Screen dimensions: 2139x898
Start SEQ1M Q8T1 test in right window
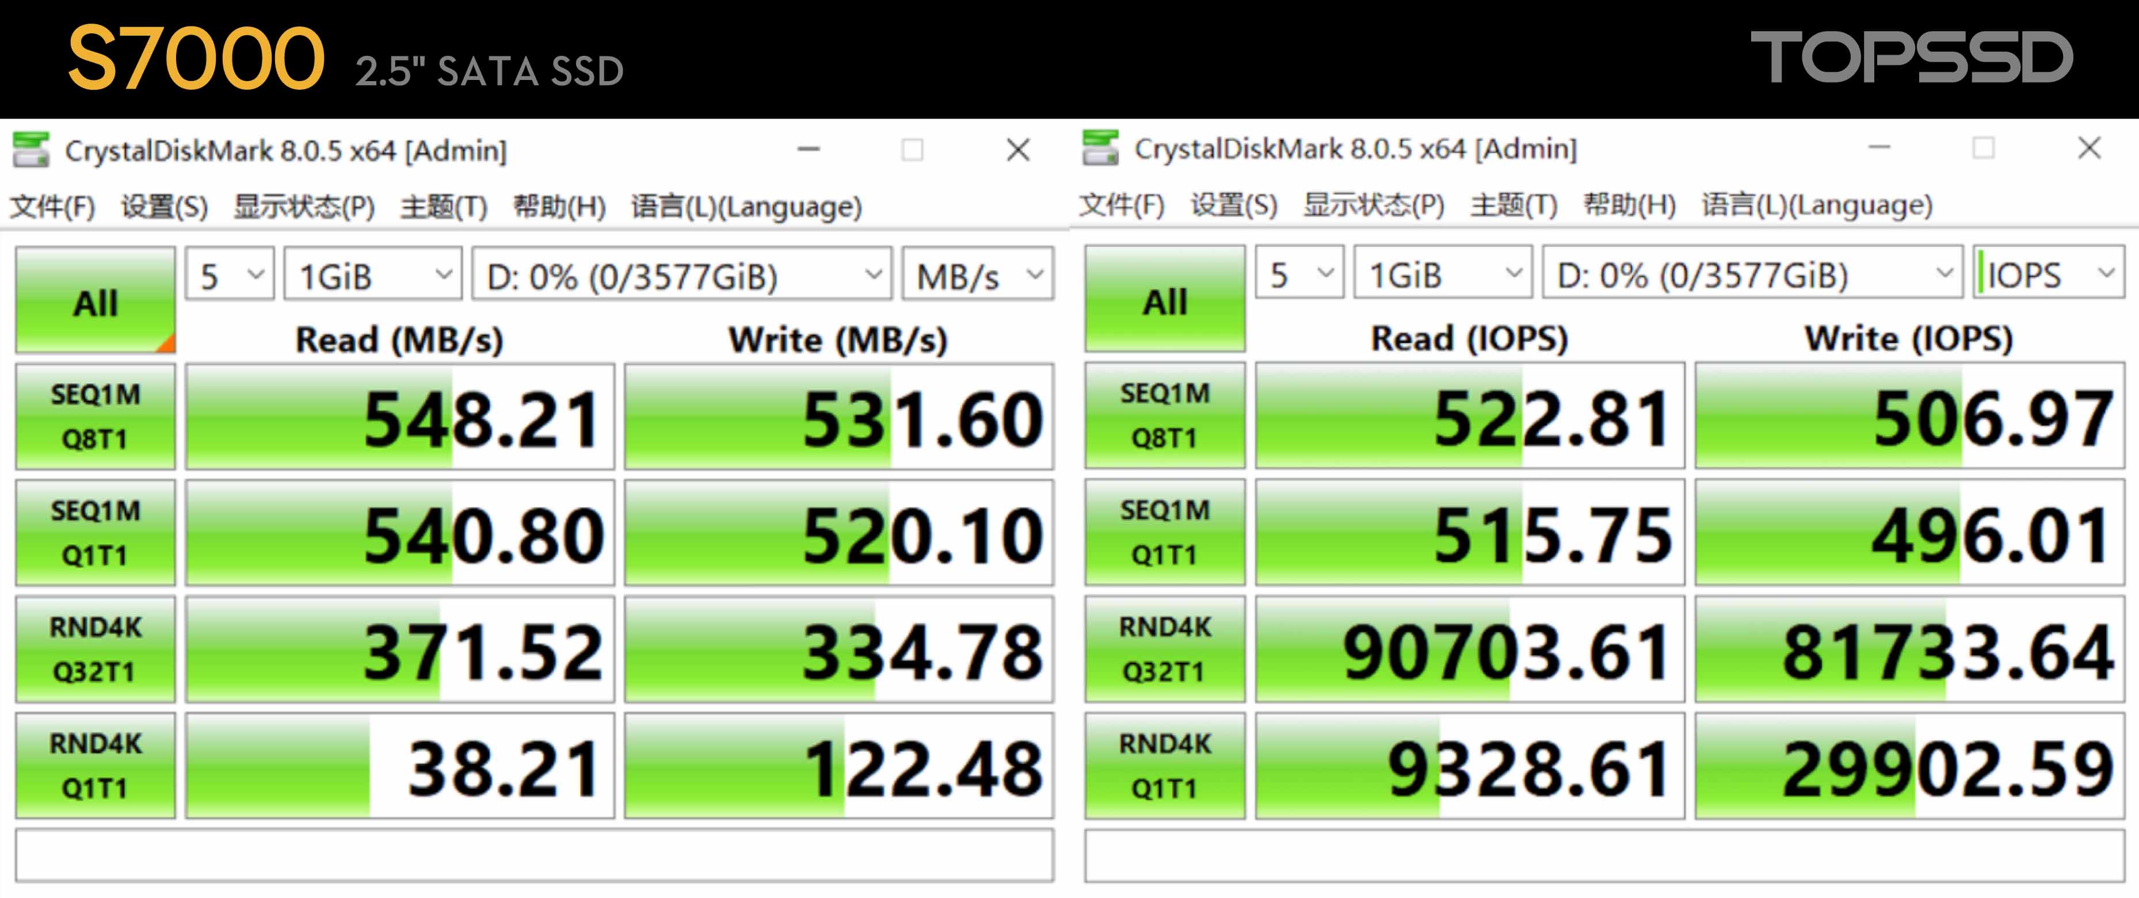[1165, 415]
